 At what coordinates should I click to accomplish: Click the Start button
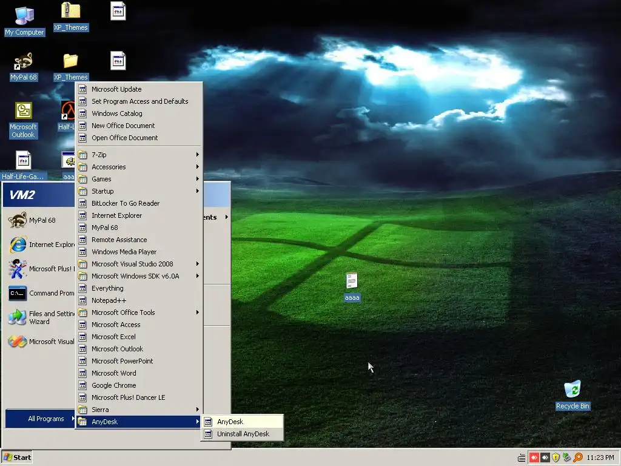coord(16,458)
